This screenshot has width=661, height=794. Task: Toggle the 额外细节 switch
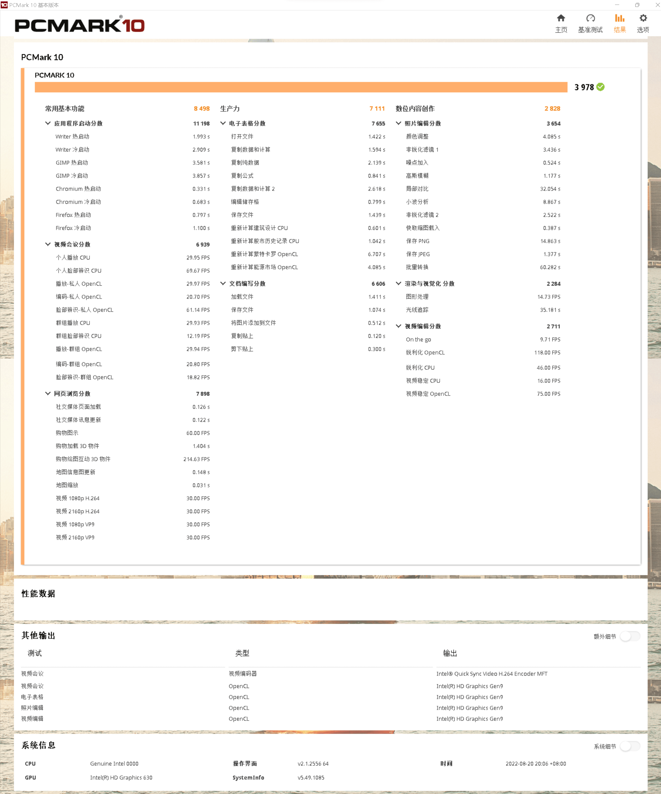[630, 636]
